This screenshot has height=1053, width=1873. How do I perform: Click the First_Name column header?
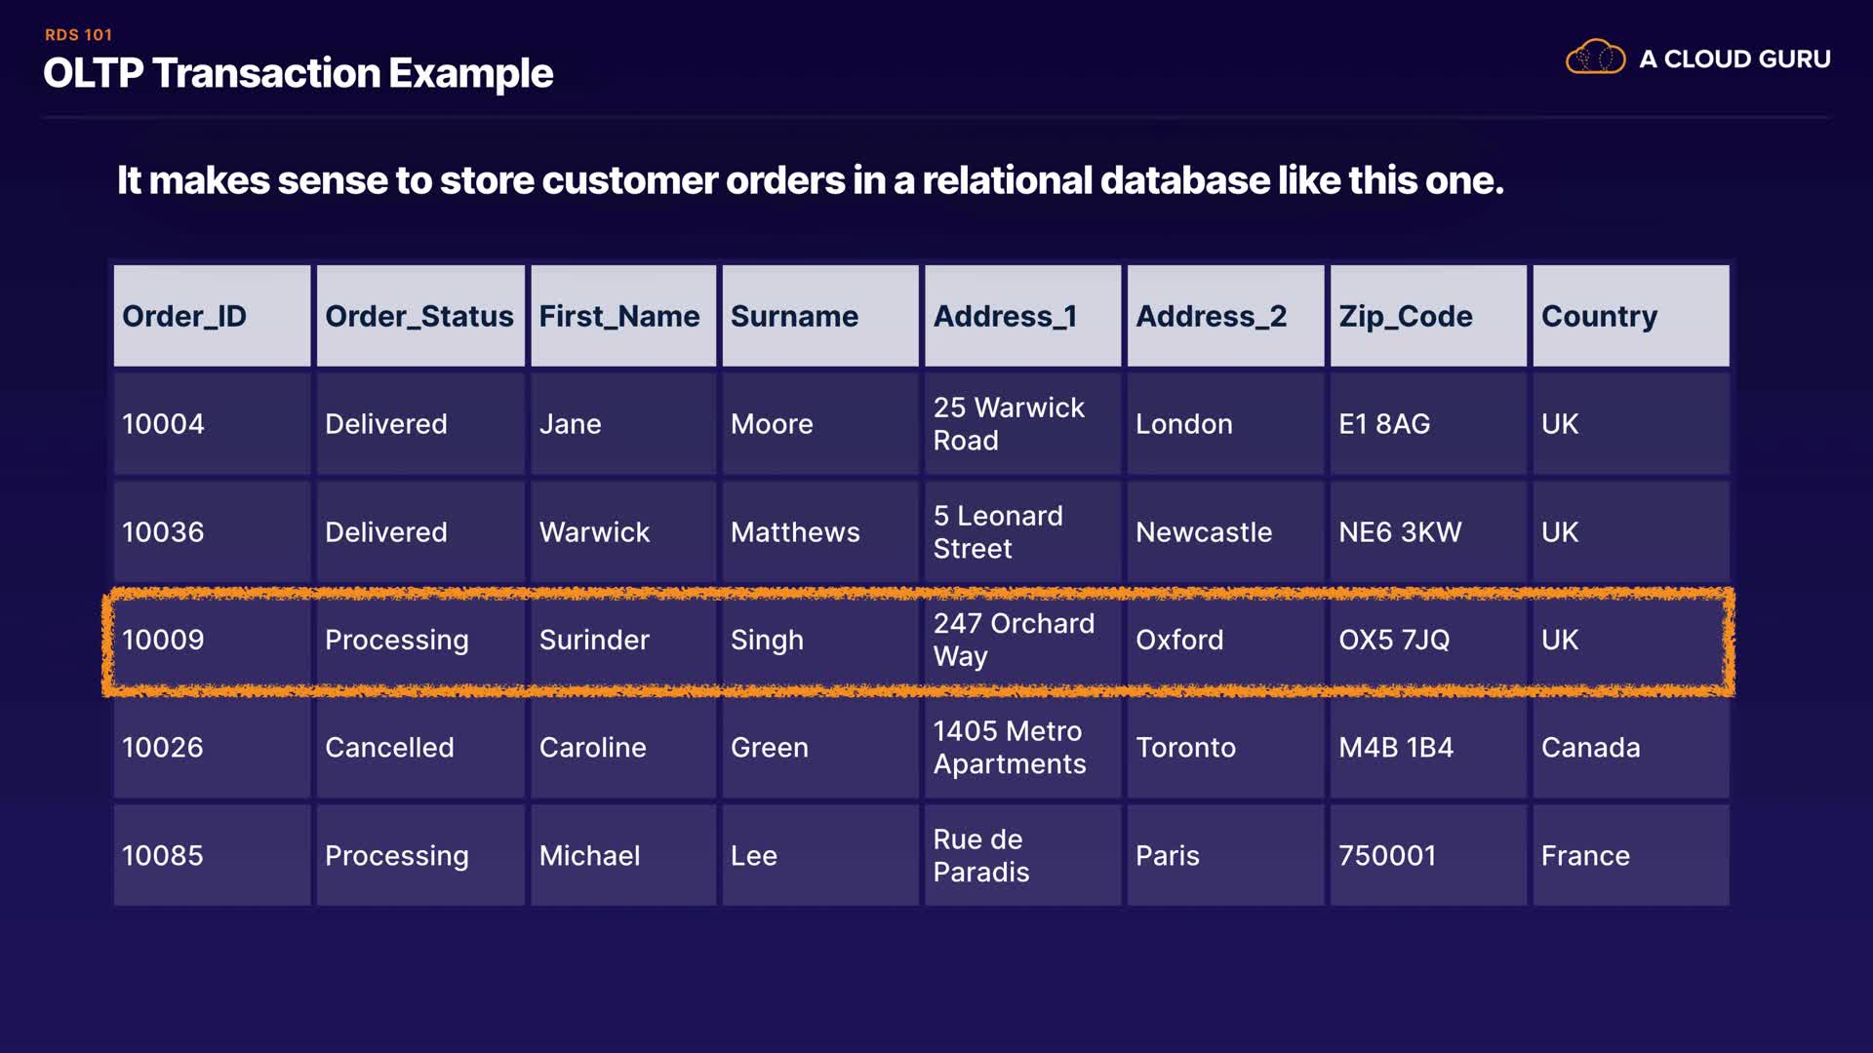[x=619, y=316]
